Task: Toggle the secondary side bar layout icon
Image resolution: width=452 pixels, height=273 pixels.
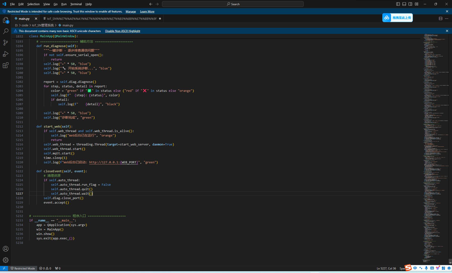Action: 410,4
